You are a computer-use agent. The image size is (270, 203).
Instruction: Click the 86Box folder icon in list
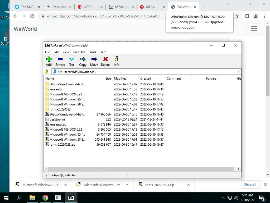[47, 84]
